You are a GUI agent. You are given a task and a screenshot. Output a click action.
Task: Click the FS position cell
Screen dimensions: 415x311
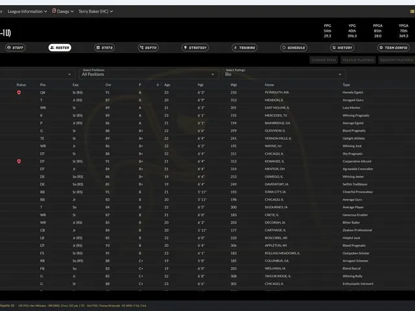click(42, 253)
